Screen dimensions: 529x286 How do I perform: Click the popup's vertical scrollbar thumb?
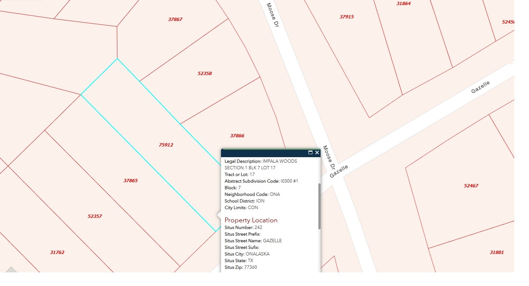pos(319,206)
